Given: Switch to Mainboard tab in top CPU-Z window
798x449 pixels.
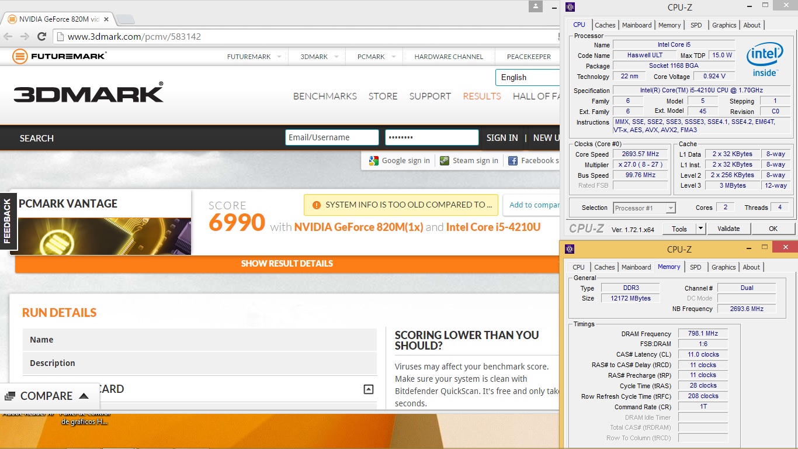Looking at the screenshot, I should 637,25.
